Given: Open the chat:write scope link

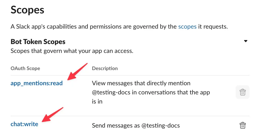Looking at the screenshot, I should (x=24, y=124).
